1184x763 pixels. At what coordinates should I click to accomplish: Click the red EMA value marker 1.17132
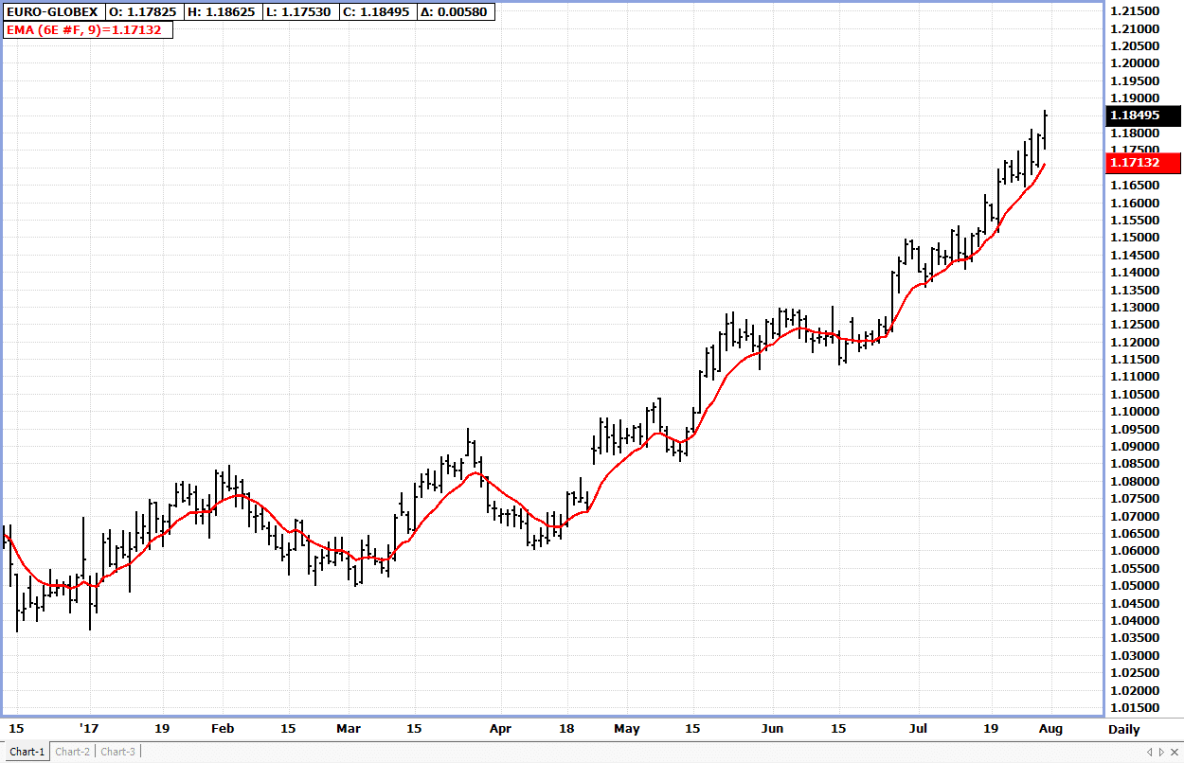(1143, 163)
